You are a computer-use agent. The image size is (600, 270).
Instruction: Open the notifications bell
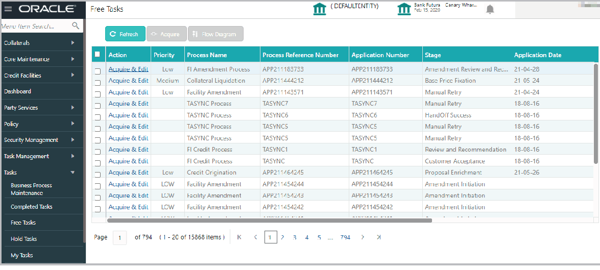coord(490,10)
